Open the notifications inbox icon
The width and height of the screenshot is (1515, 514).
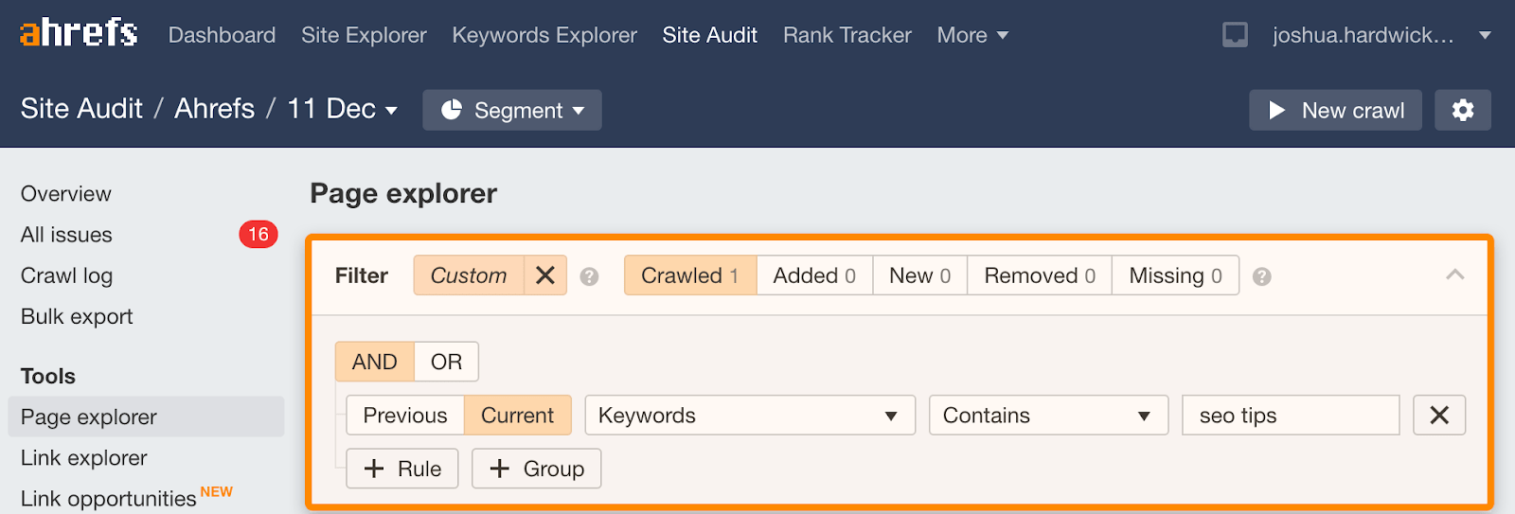1235,35
